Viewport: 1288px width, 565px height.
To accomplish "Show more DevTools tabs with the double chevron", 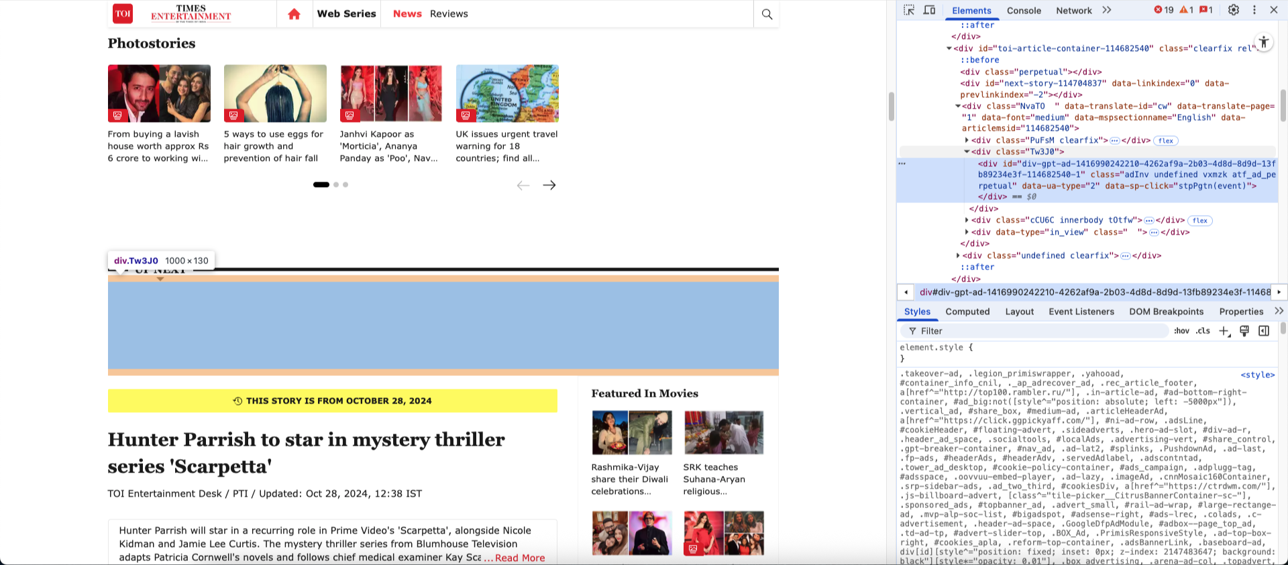I will 1107,10.
